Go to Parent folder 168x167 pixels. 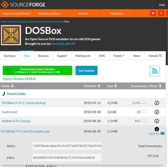(16, 94)
